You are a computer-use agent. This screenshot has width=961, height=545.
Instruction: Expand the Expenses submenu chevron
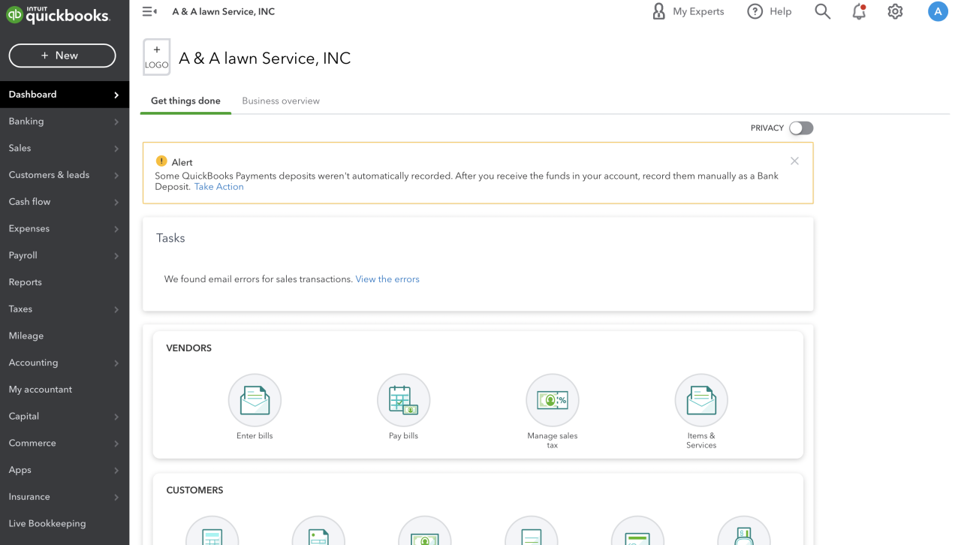pos(116,229)
